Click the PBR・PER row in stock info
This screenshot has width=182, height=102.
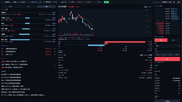[x=105, y=60]
